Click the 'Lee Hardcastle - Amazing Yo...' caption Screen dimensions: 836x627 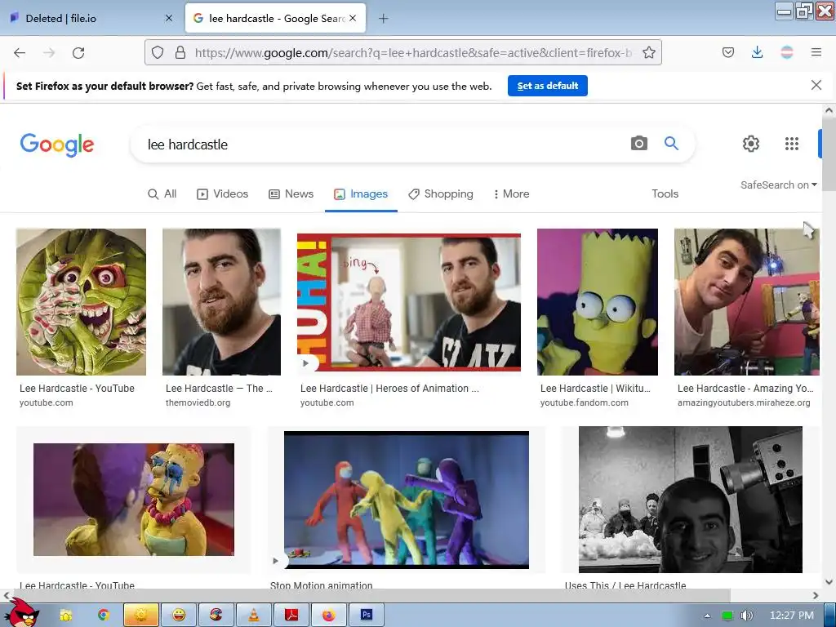pos(745,389)
